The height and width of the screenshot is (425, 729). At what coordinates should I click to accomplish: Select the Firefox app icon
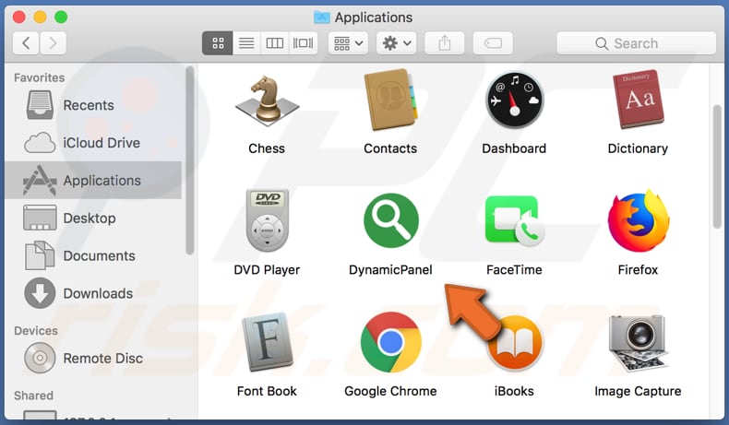[x=639, y=221]
